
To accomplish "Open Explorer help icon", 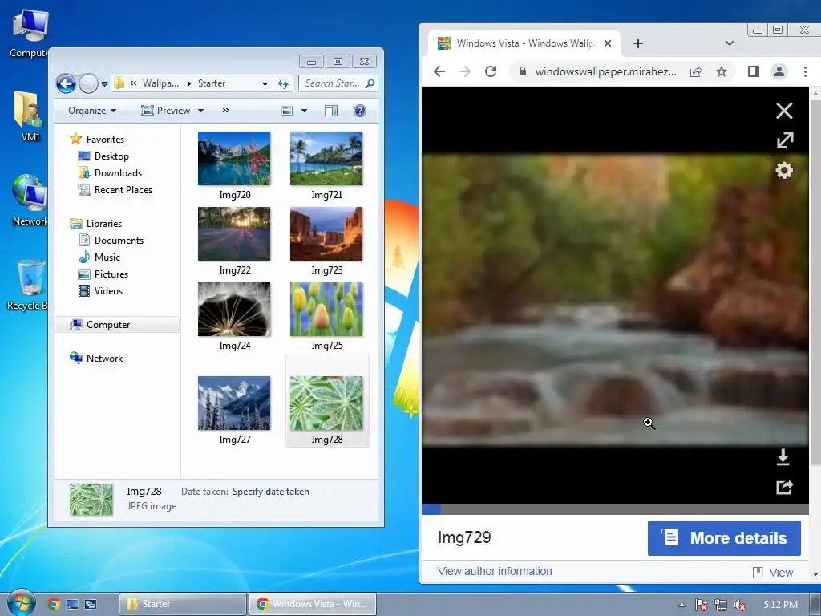I will (360, 111).
